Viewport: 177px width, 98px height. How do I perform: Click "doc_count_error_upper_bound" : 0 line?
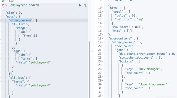pyautogui.click(x=147, y=54)
